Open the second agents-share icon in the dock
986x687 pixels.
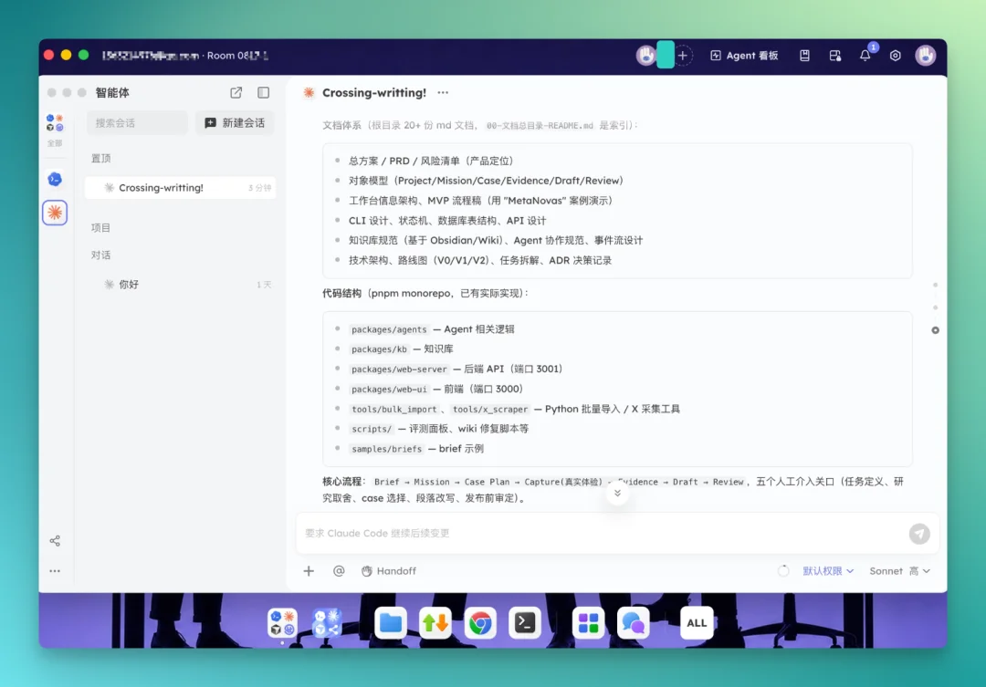[326, 623]
